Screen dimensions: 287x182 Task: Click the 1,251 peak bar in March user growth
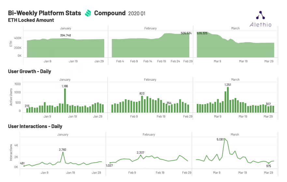228,100
